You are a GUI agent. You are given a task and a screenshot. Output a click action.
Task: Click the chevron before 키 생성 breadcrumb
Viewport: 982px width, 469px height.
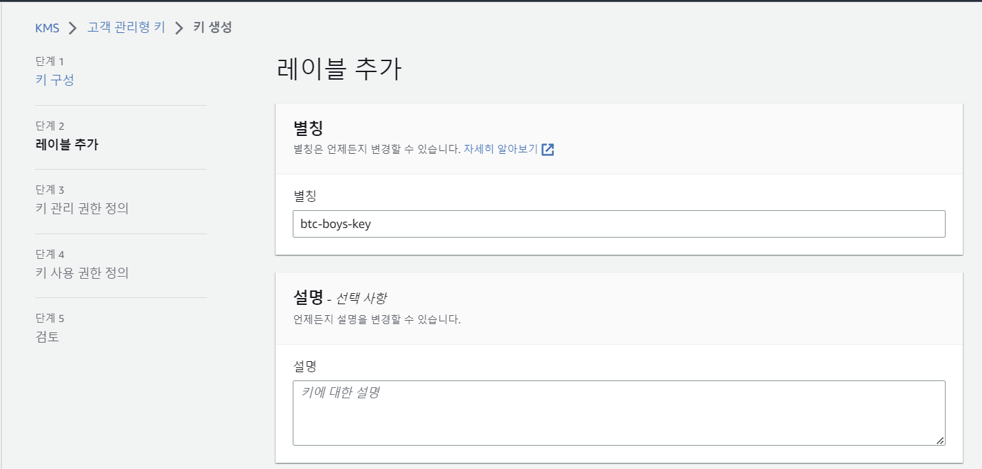tap(179, 28)
